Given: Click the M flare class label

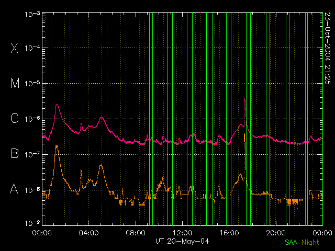Looking at the screenshot, I should coord(15,83).
